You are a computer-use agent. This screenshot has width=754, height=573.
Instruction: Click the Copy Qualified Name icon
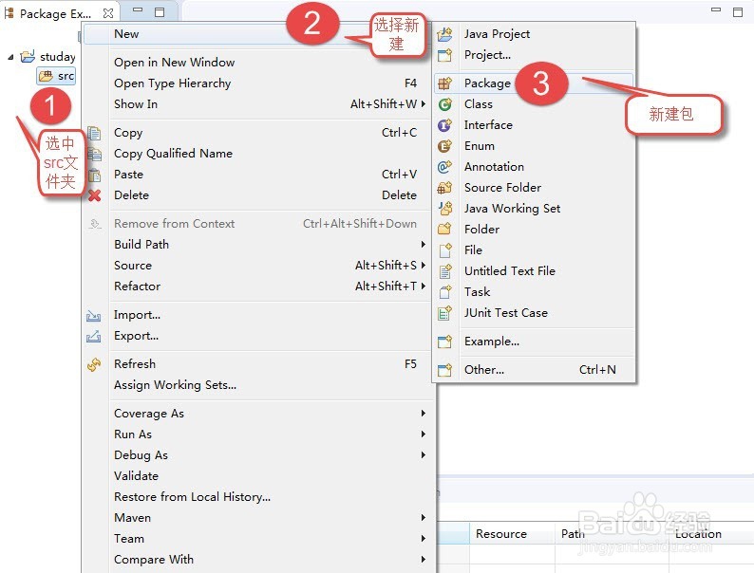(95, 154)
